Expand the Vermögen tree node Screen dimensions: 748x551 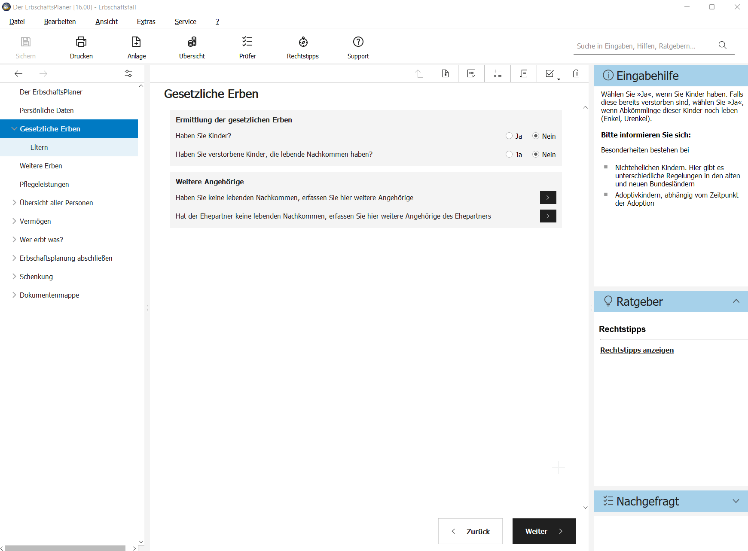coord(14,221)
